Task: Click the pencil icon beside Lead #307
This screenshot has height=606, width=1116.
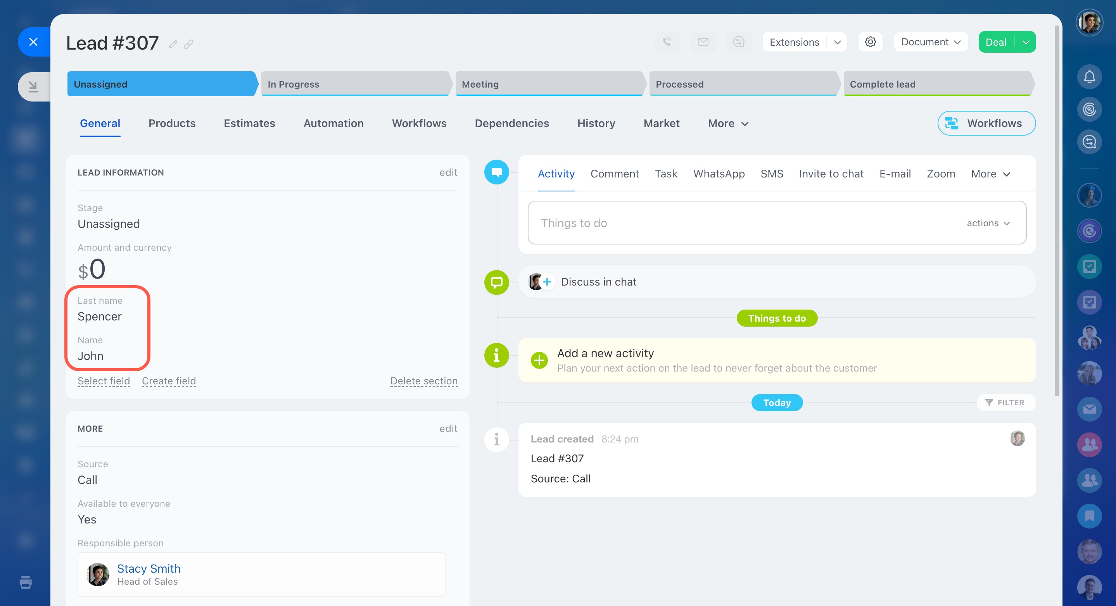Action: click(173, 44)
